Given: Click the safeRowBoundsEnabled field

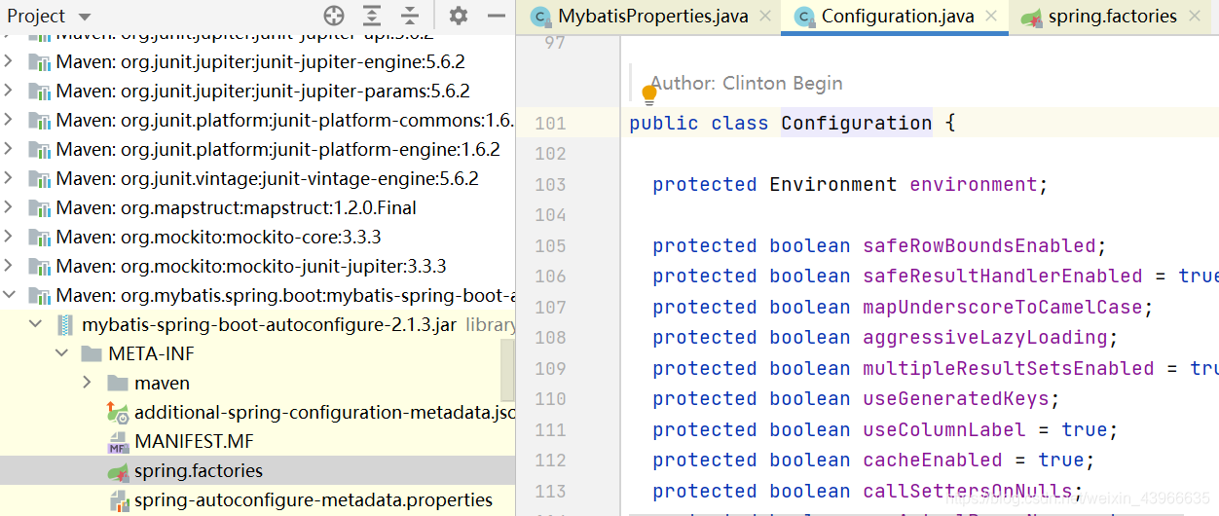Looking at the screenshot, I should point(979,245).
